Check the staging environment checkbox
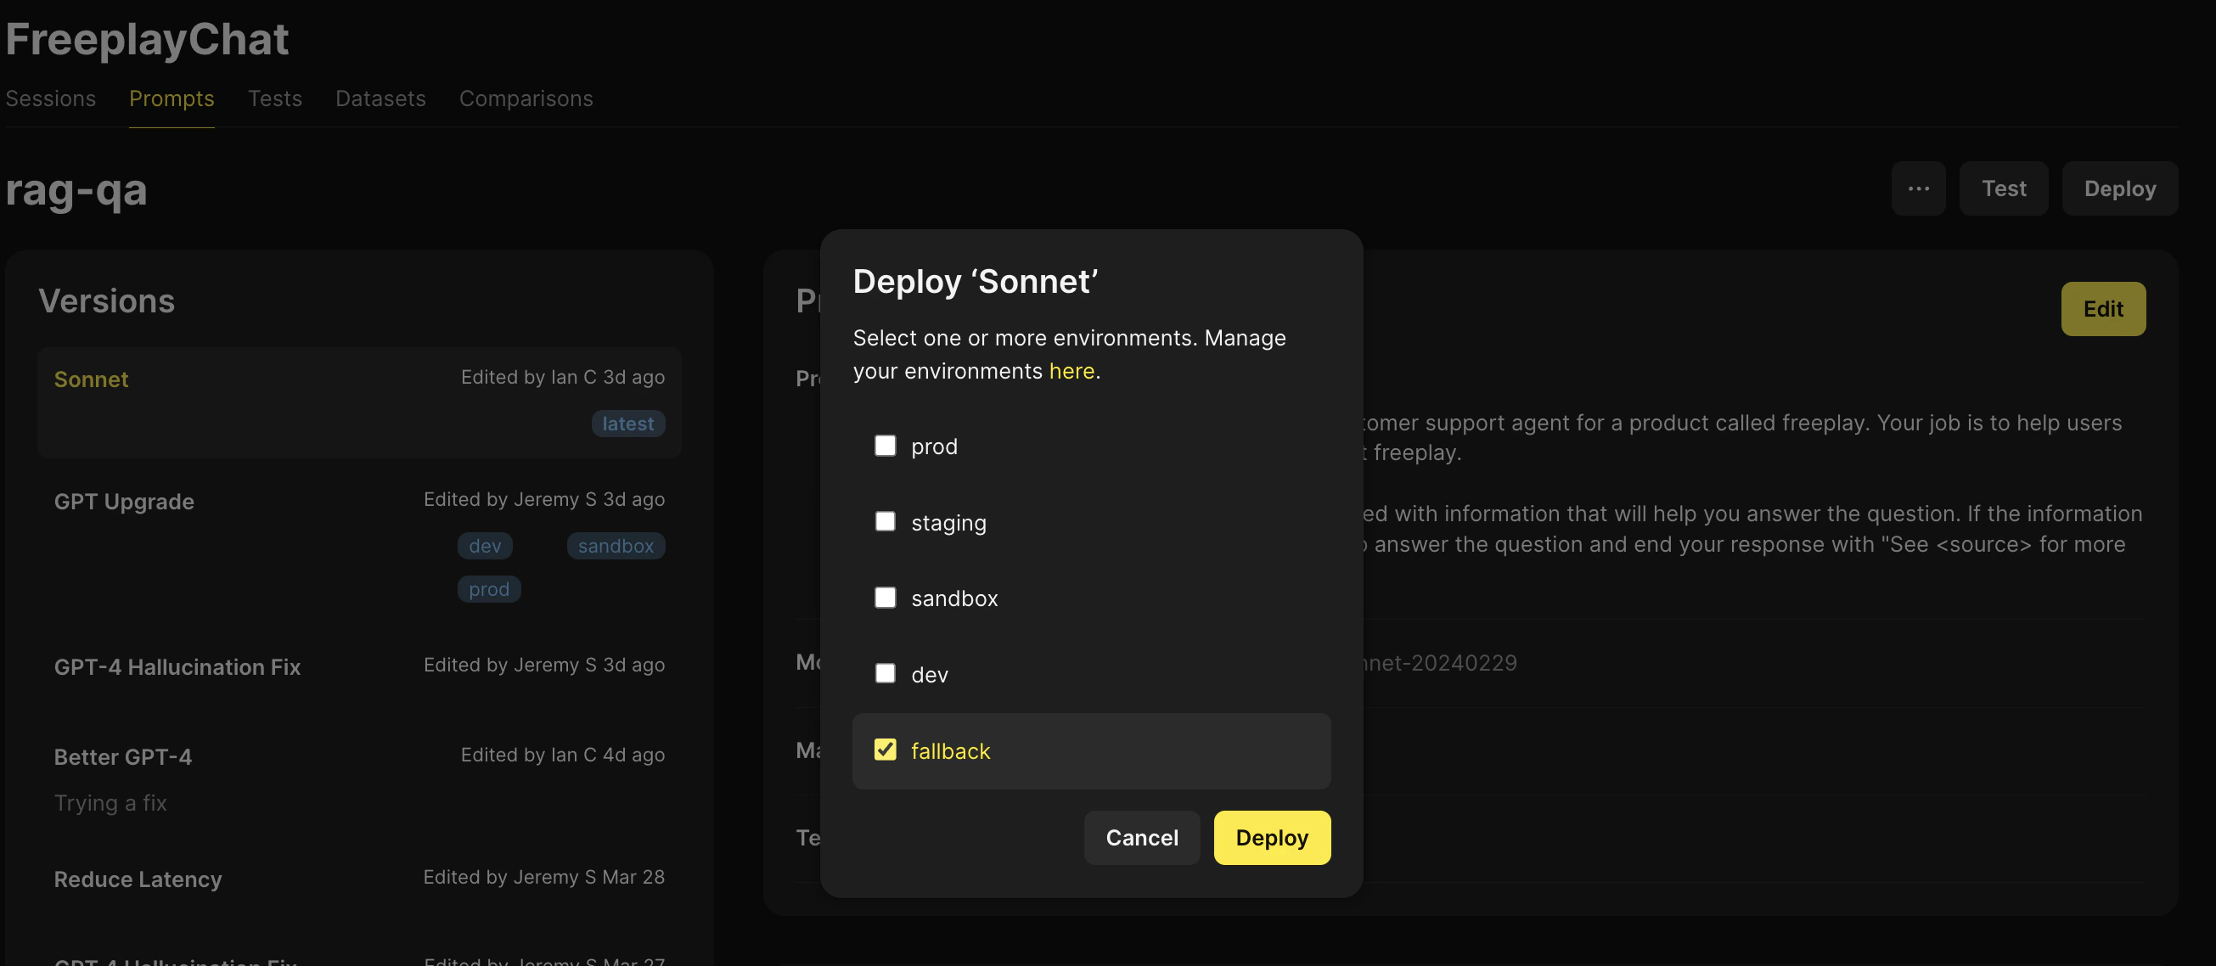Viewport: 2216px width, 966px height. click(885, 521)
